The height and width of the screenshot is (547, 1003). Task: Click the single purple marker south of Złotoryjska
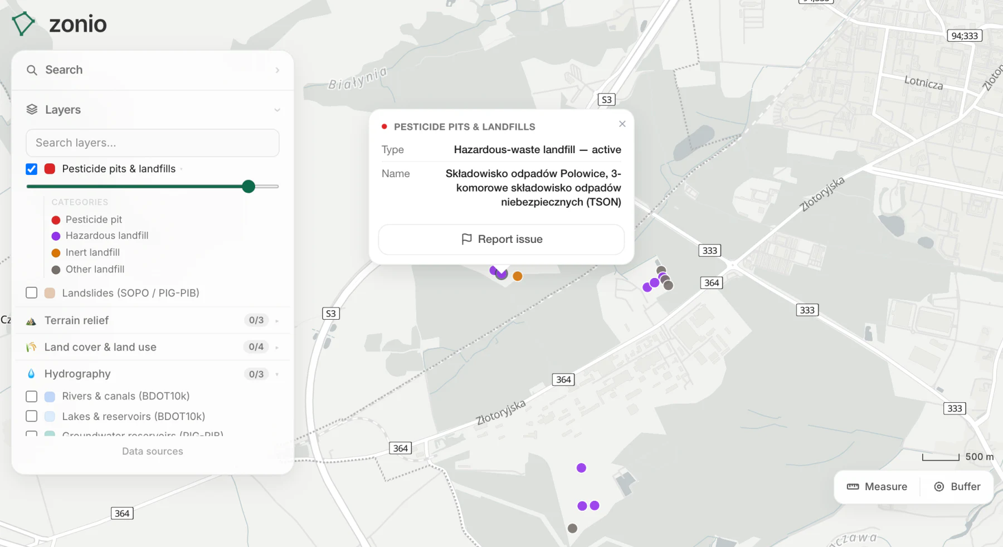click(x=581, y=468)
